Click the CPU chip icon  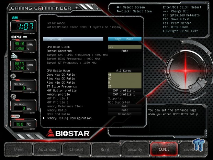(x=25, y=37)
